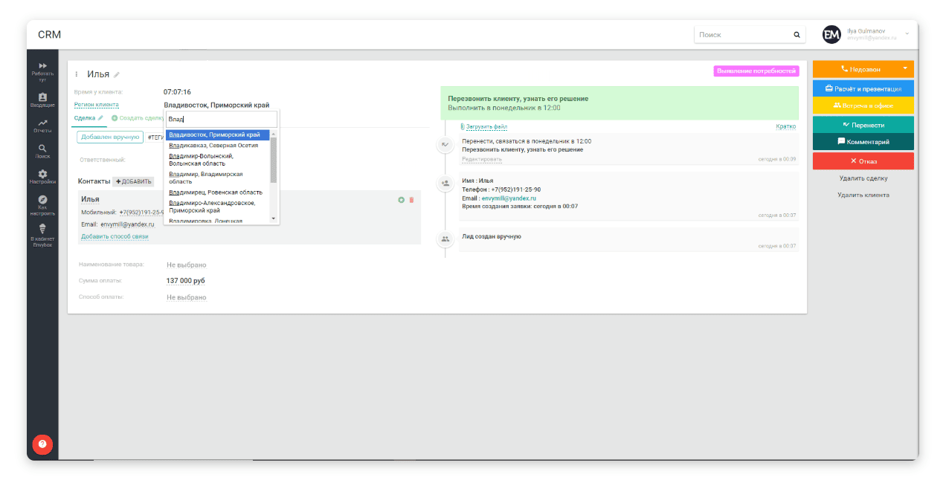Click the red trash icon for contact Илья

(412, 200)
